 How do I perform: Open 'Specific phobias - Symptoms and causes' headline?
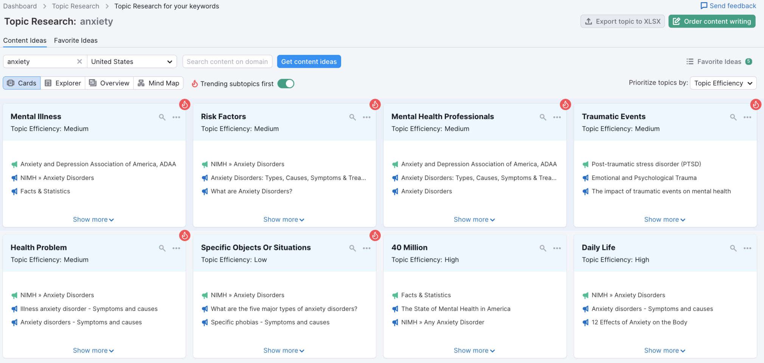(270, 322)
